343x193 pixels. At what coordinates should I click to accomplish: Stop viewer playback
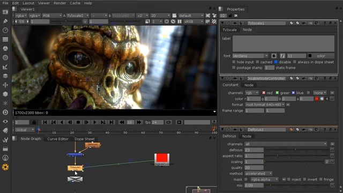[x=78, y=122]
